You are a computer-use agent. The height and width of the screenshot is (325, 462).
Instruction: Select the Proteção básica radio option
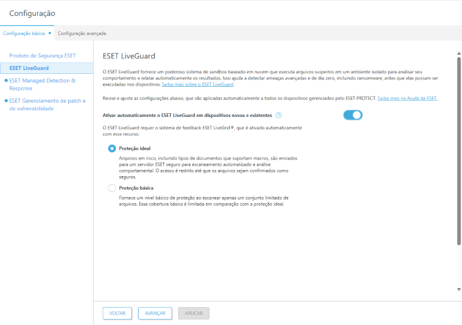[112, 188]
